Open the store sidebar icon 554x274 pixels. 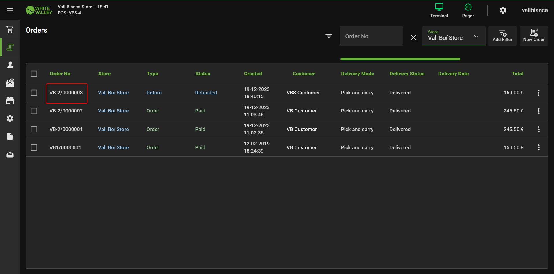coord(10,101)
